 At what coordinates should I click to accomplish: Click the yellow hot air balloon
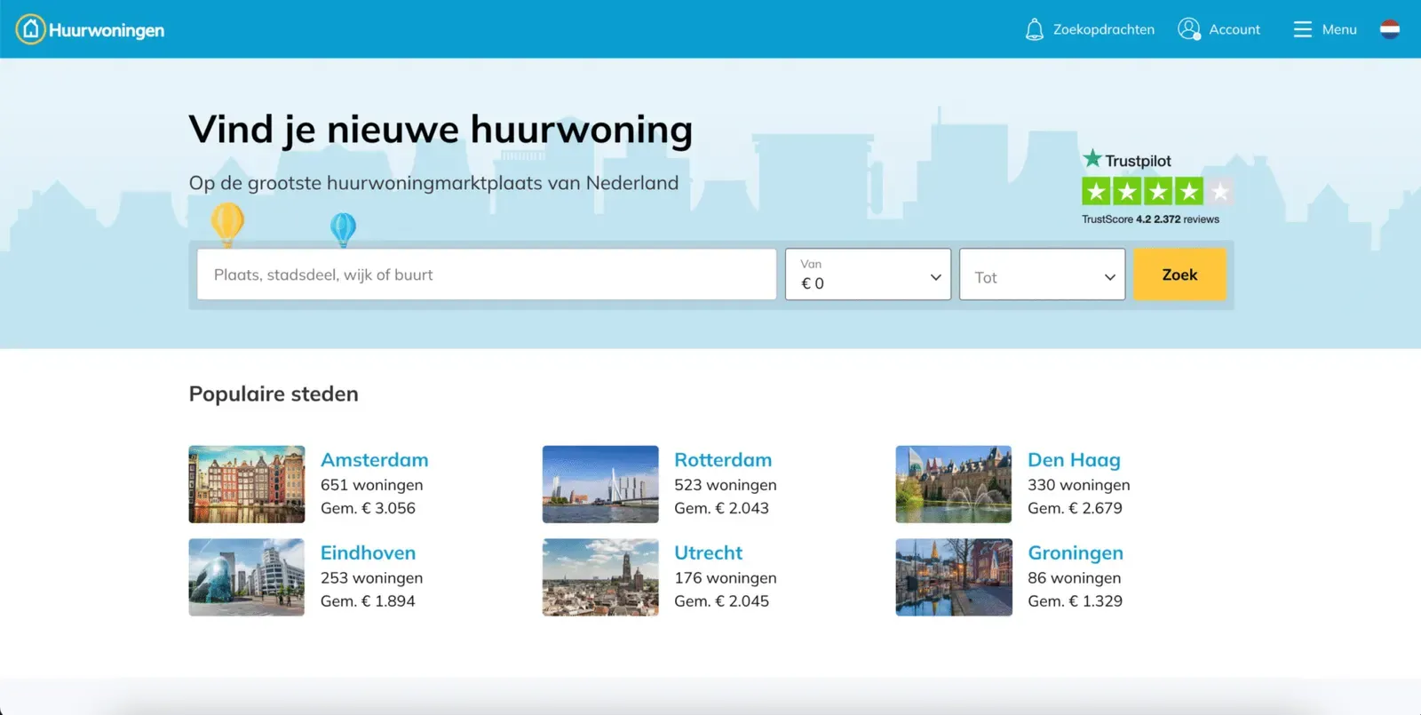tap(227, 224)
